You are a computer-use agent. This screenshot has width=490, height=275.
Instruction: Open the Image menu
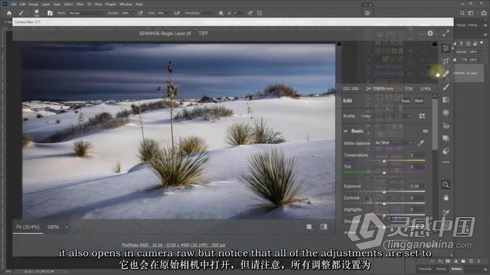point(33,4)
